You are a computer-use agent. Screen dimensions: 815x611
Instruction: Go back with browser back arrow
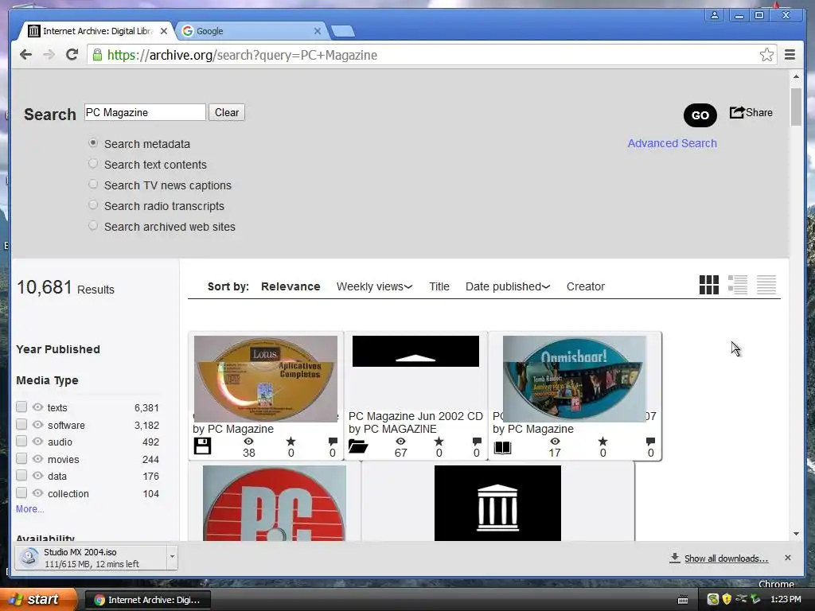pyautogui.click(x=25, y=55)
